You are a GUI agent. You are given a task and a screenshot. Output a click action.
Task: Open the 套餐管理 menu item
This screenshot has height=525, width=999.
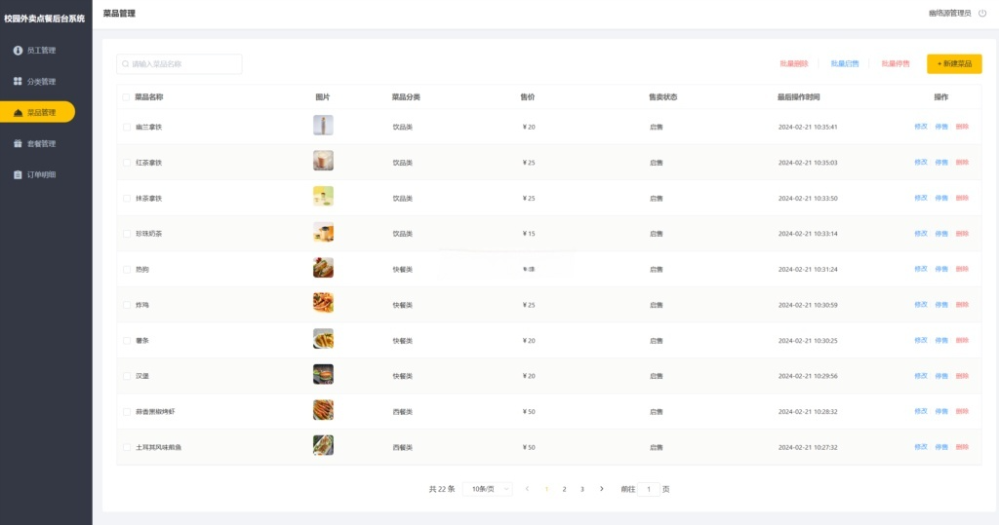[41, 143]
